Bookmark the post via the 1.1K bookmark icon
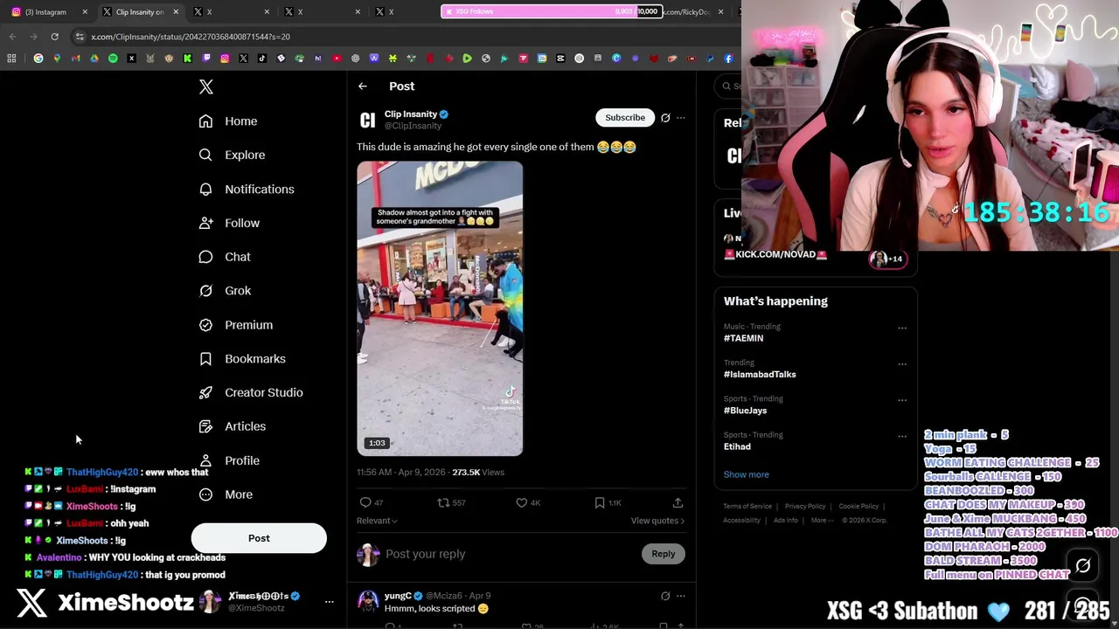The height and width of the screenshot is (629, 1119). 599,502
